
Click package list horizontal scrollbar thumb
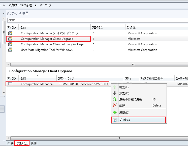point(99,64)
